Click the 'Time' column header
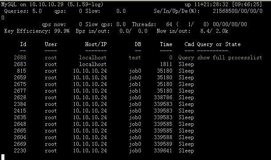This screenshot has width=271, height=160. pos(166,44)
